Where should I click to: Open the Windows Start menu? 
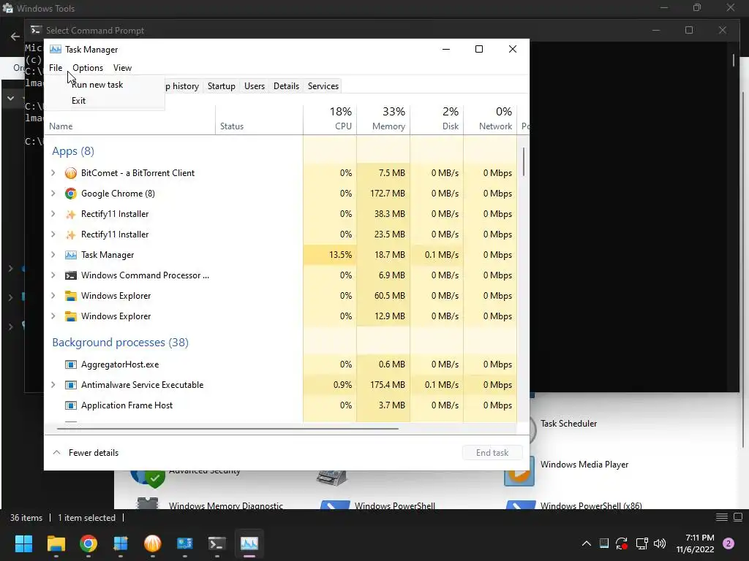tap(23, 543)
